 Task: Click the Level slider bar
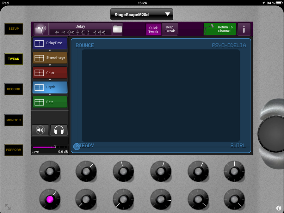point(50,147)
